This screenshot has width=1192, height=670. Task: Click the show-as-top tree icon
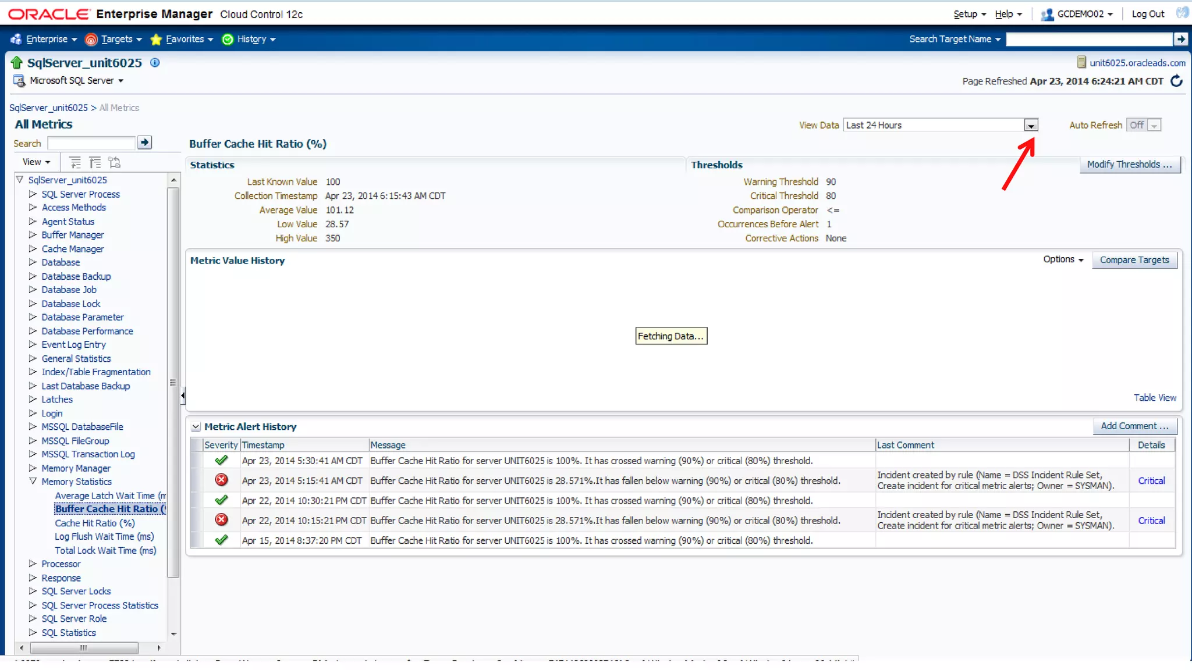115,162
